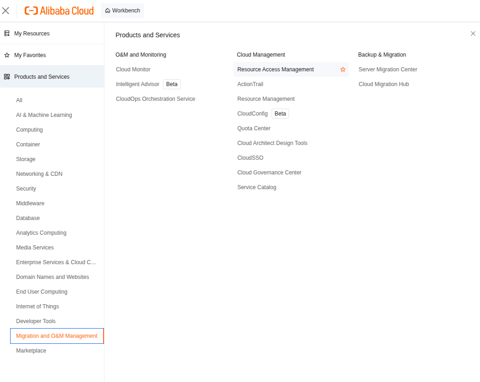Open Cloud Monitor service

coord(133,69)
